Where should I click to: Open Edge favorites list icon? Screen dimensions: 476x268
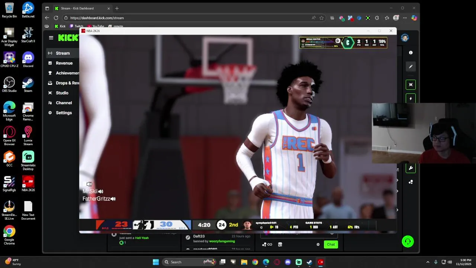387,18
